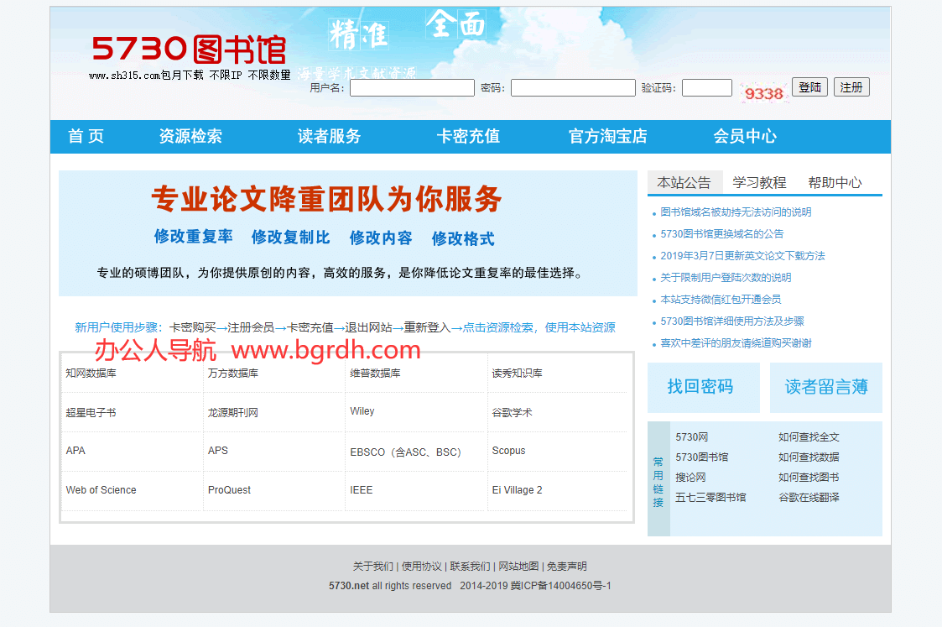The image size is (942, 627).
Task: Open 资源检索 in the navigation bar
Action: pyautogui.click(x=190, y=137)
